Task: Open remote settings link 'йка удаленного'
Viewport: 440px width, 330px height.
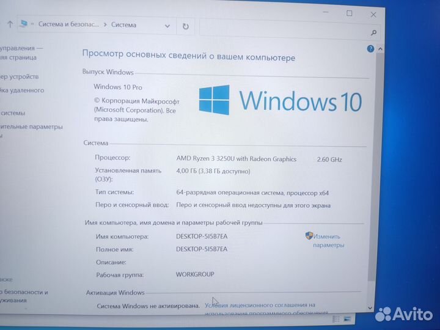Action: [x=22, y=90]
